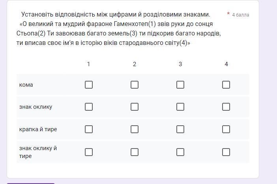Select 'крапка й тире' for position 3
The image size is (277, 184).
point(180,129)
